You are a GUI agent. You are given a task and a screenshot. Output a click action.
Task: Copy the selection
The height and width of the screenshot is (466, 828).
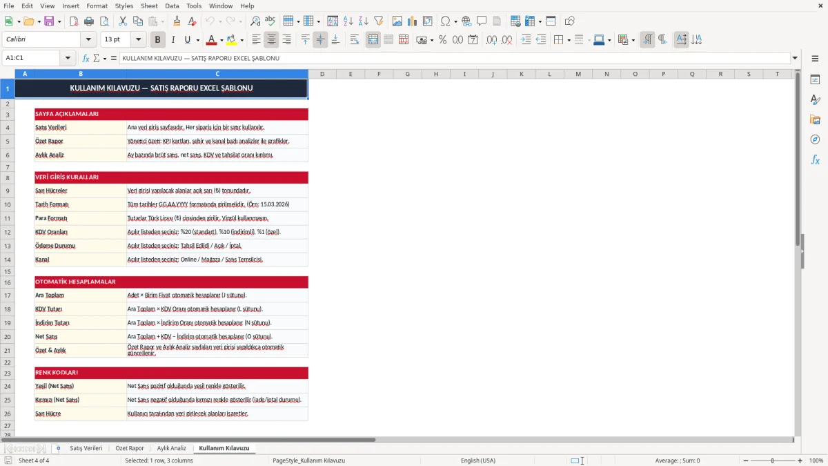click(137, 21)
